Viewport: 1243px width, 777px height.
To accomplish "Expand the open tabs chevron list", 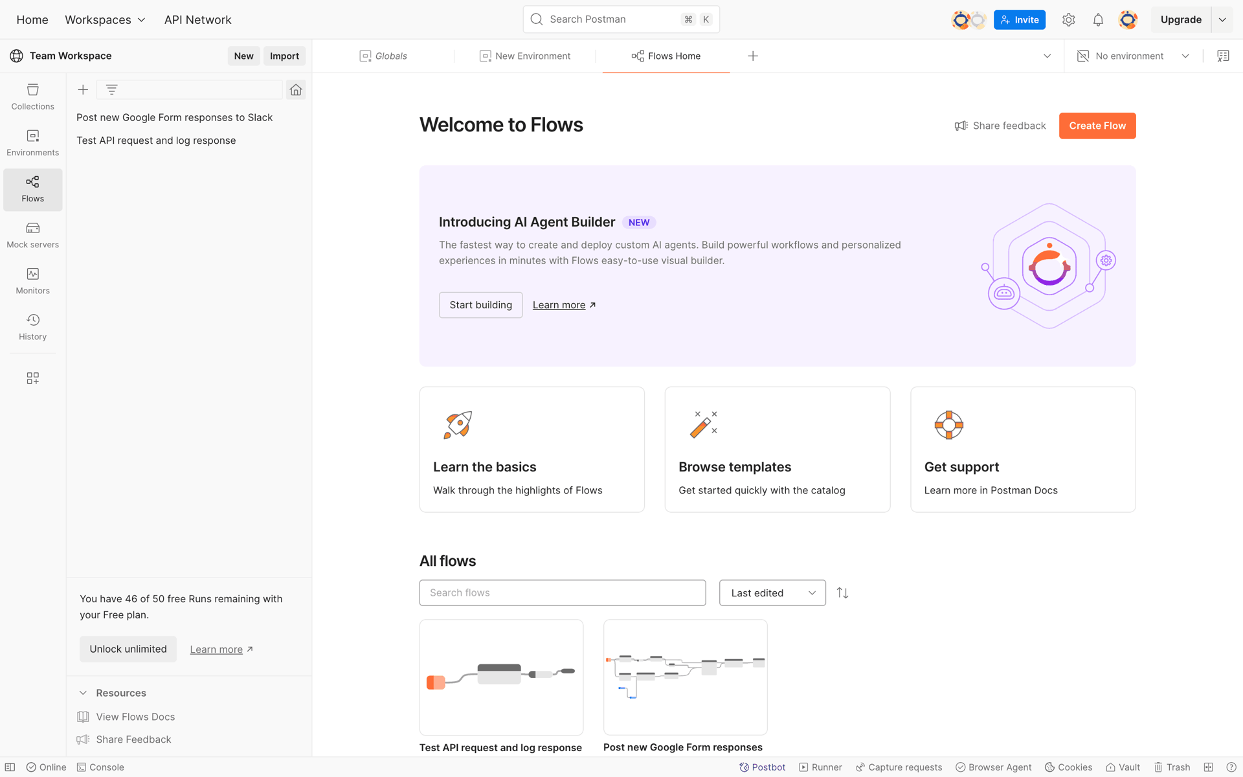I will coord(1047,56).
